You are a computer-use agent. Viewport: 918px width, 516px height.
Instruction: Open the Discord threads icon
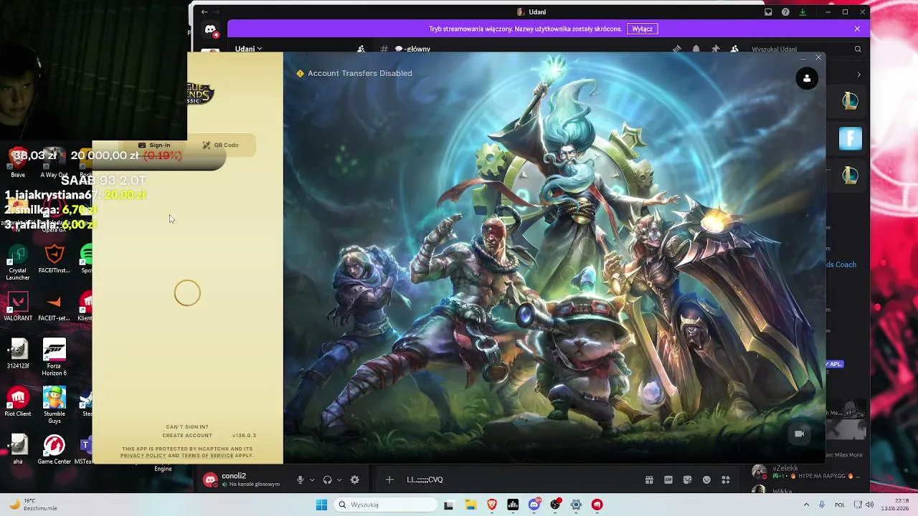677,49
